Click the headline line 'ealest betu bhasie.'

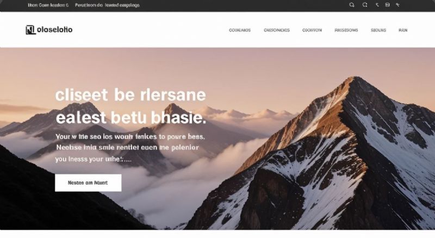(131, 117)
